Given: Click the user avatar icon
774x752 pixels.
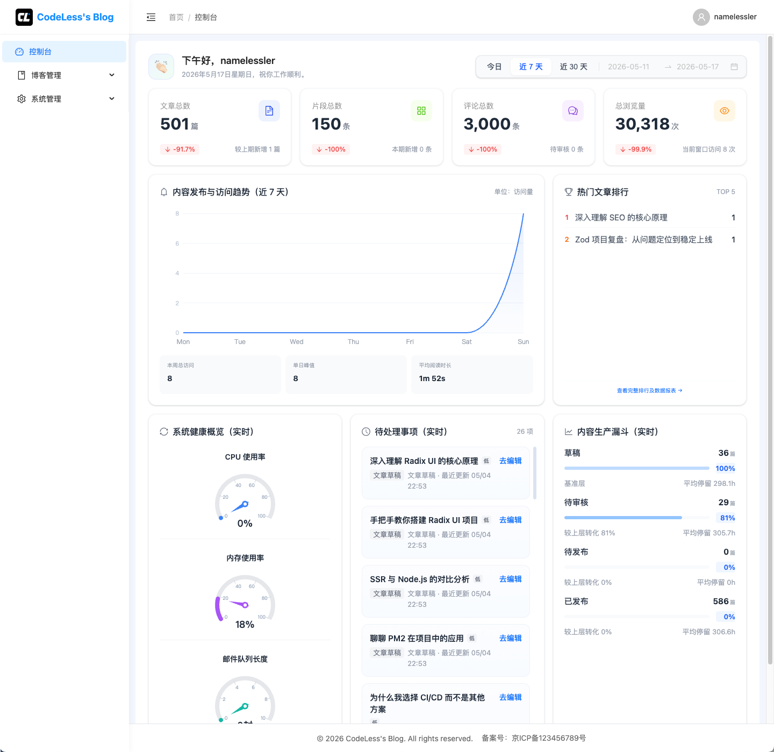Looking at the screenshot, I should point(701,17).
